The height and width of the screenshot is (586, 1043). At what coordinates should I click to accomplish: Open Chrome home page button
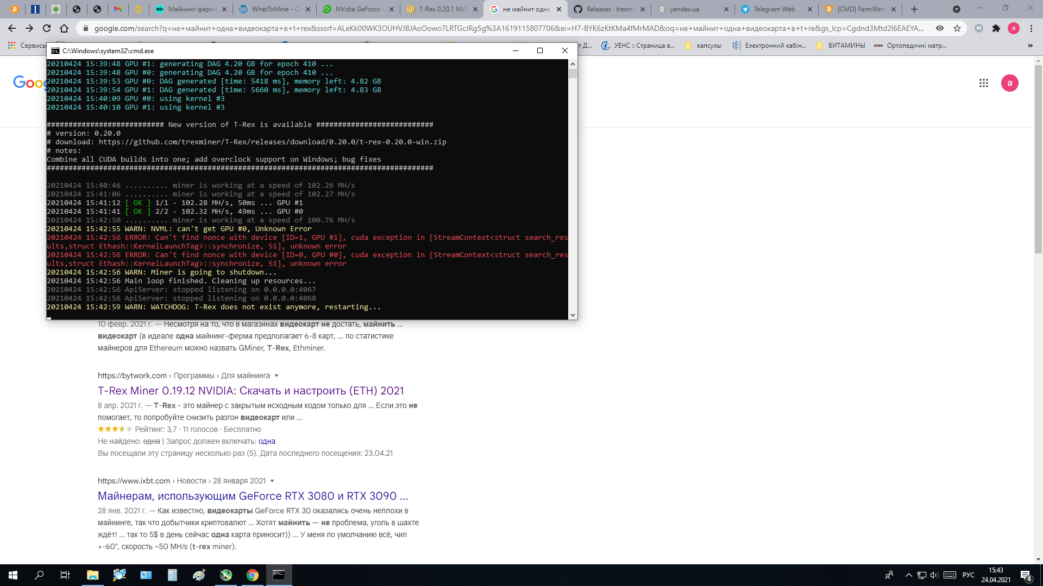coord(64,28)
